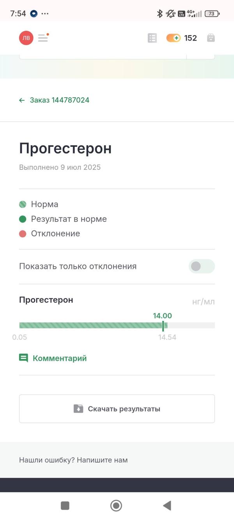Open Нашли ошибку? Напишите нам link
This screenshot has height=520, width=234.
click(x=73, y=460)
